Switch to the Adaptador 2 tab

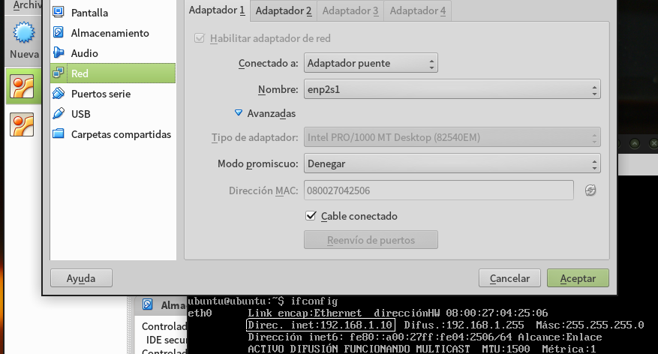pyautogui.click(x=283, y=10)
